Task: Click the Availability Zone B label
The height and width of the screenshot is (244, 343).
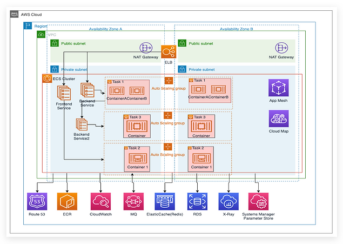Action: pyautogui.click(x=237, y=29)
